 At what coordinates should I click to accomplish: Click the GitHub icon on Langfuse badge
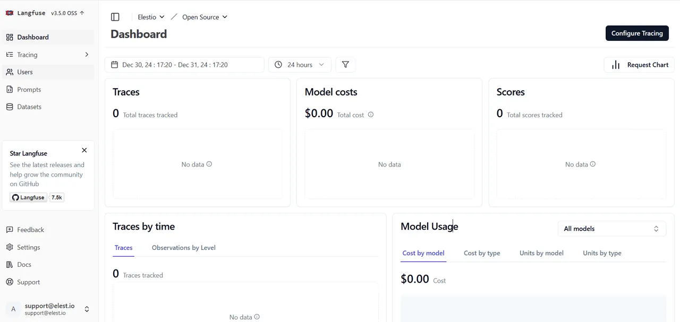(x=16, y=197)
